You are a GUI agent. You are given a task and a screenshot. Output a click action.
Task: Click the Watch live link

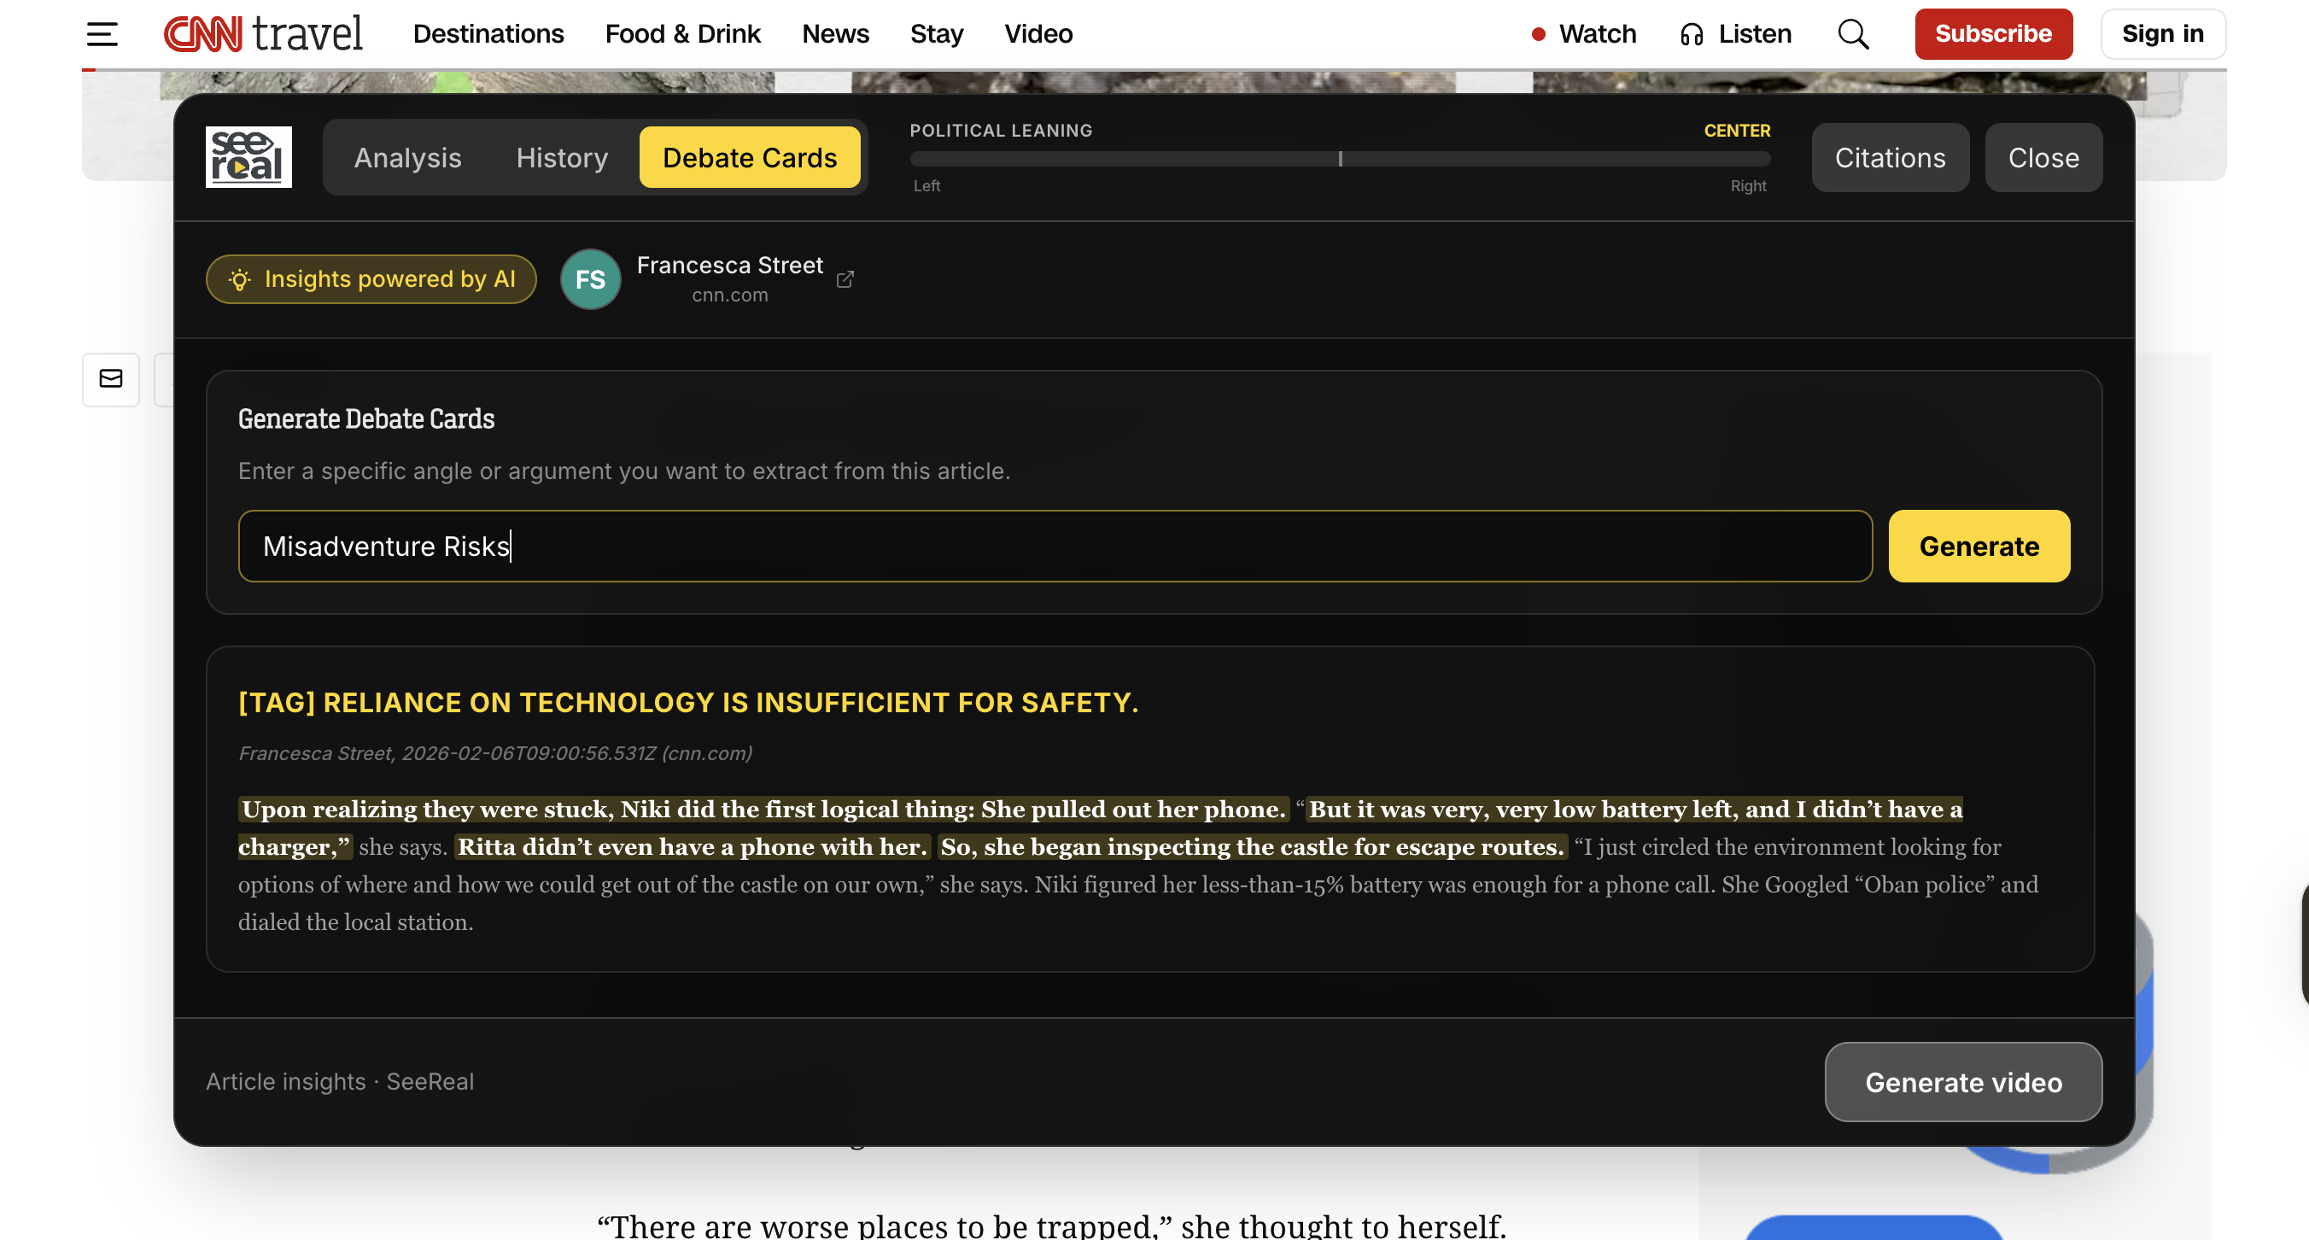tap(1585, 34)
